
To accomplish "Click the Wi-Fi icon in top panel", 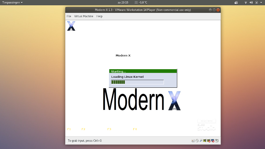I will point(246,3).
